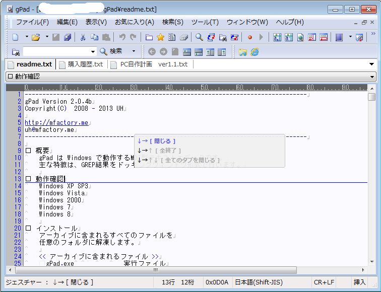Click the favorites star icon
This screenshot has width=381, height=292.
(160, 37)
